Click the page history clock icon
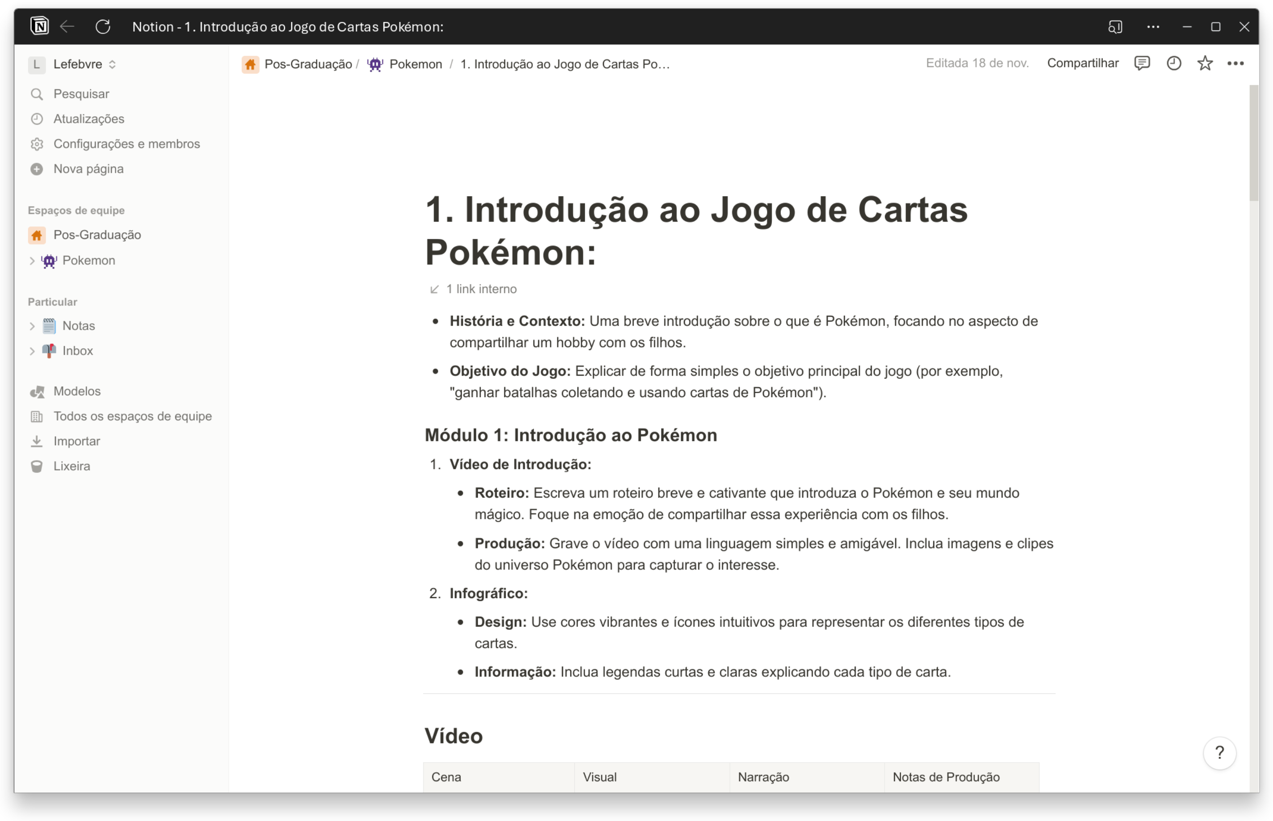Viewport: 1273px width, 821px height. [x=1174, y=63]
